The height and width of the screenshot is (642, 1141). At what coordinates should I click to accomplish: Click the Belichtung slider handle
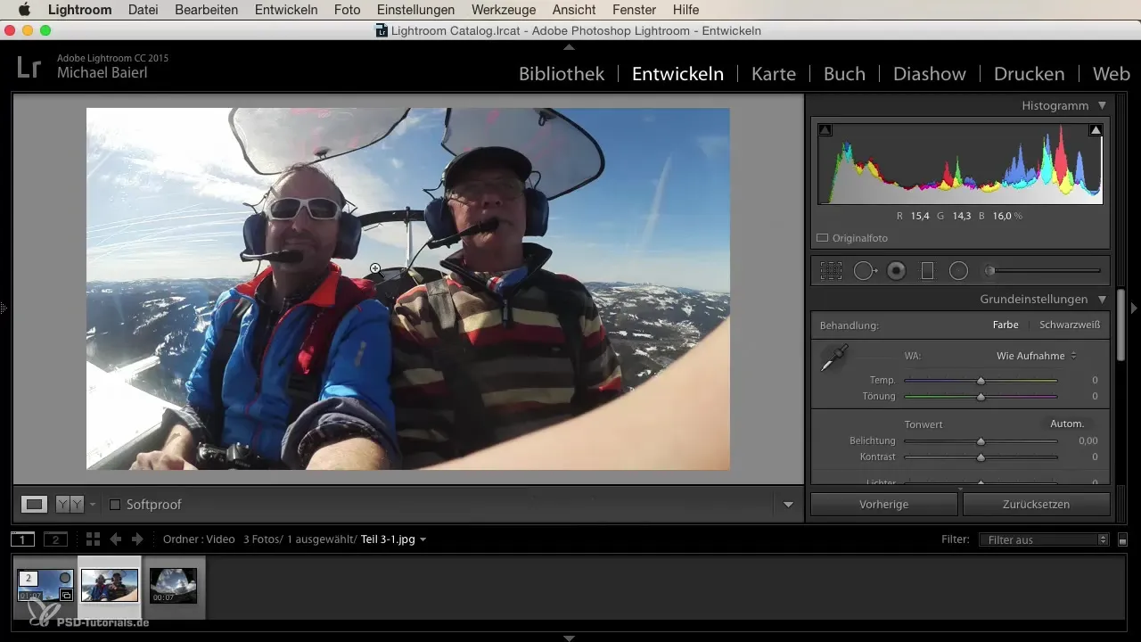981,441
